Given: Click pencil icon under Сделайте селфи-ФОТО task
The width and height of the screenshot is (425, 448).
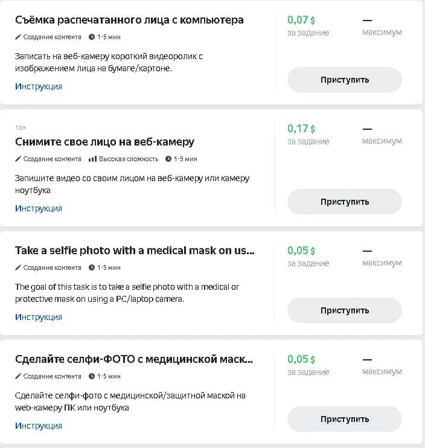Looking at the screenshot, I should coord(18,376).
